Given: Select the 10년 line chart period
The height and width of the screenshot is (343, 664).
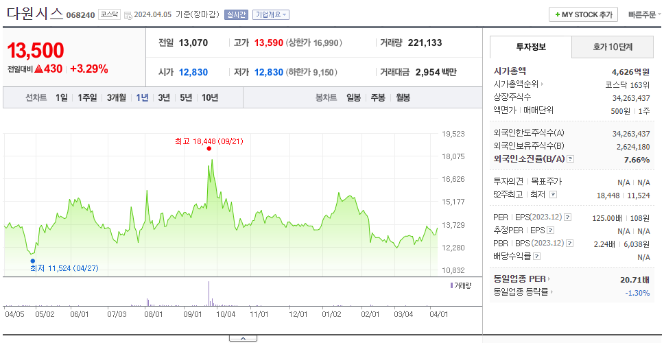Looking at the screenshot, I should coord(210,98).
